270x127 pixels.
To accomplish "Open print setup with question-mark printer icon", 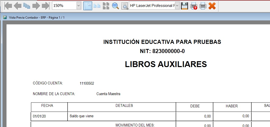I will [x=194, y=6].
